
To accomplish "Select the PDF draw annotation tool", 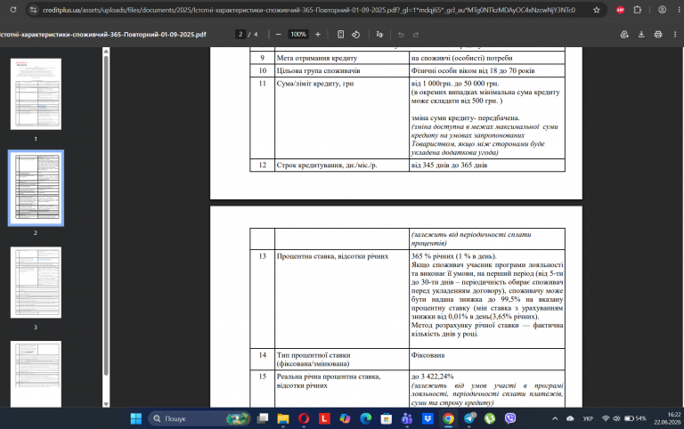I will coord(379,34).
